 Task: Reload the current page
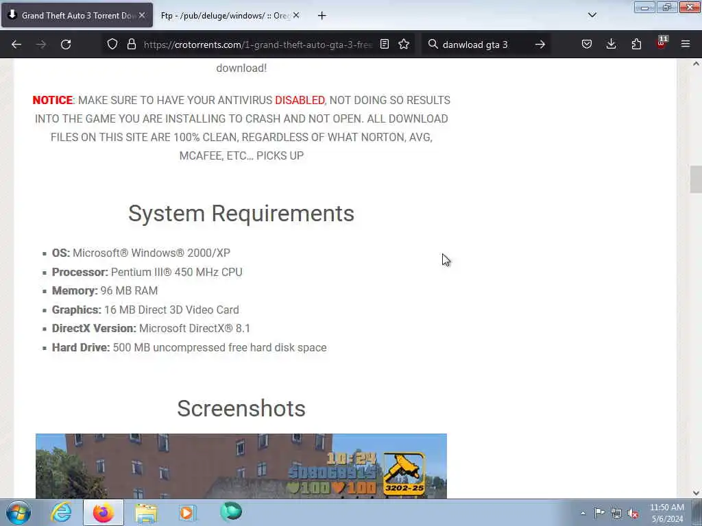[66, 45]
